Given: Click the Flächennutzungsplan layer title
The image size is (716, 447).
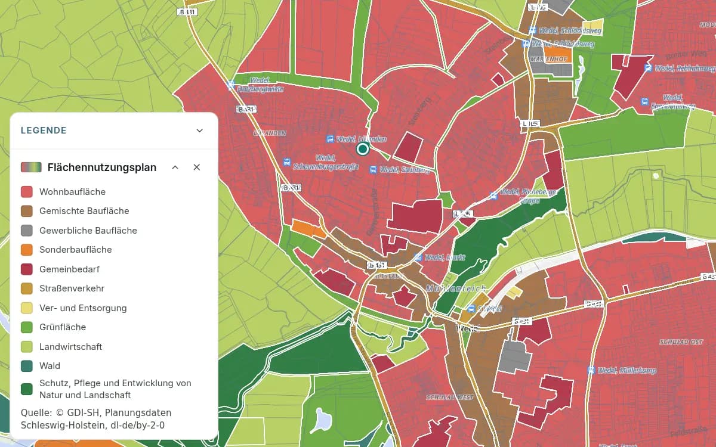Looking at the screenshot, I should coord(102,167).
